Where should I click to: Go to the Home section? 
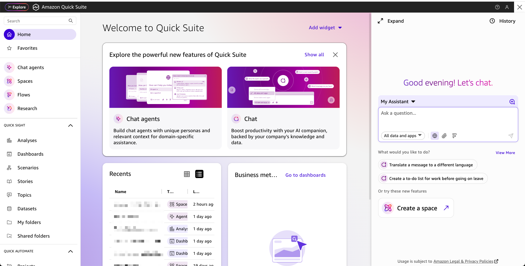pos(24,34)
